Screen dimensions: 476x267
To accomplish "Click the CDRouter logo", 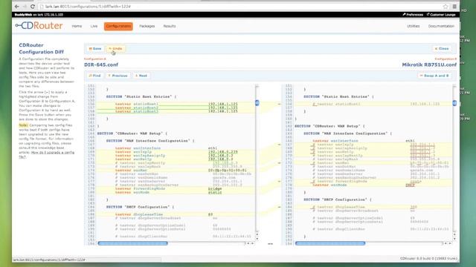I will click(x=39, y=26).
